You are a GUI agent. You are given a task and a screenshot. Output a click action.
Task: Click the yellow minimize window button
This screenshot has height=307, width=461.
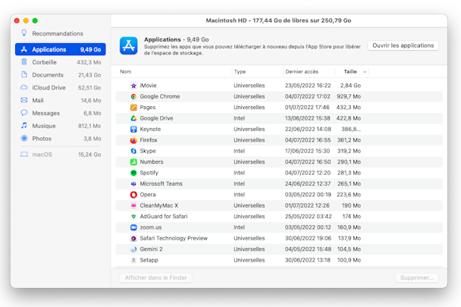click(x=26, y=20)
